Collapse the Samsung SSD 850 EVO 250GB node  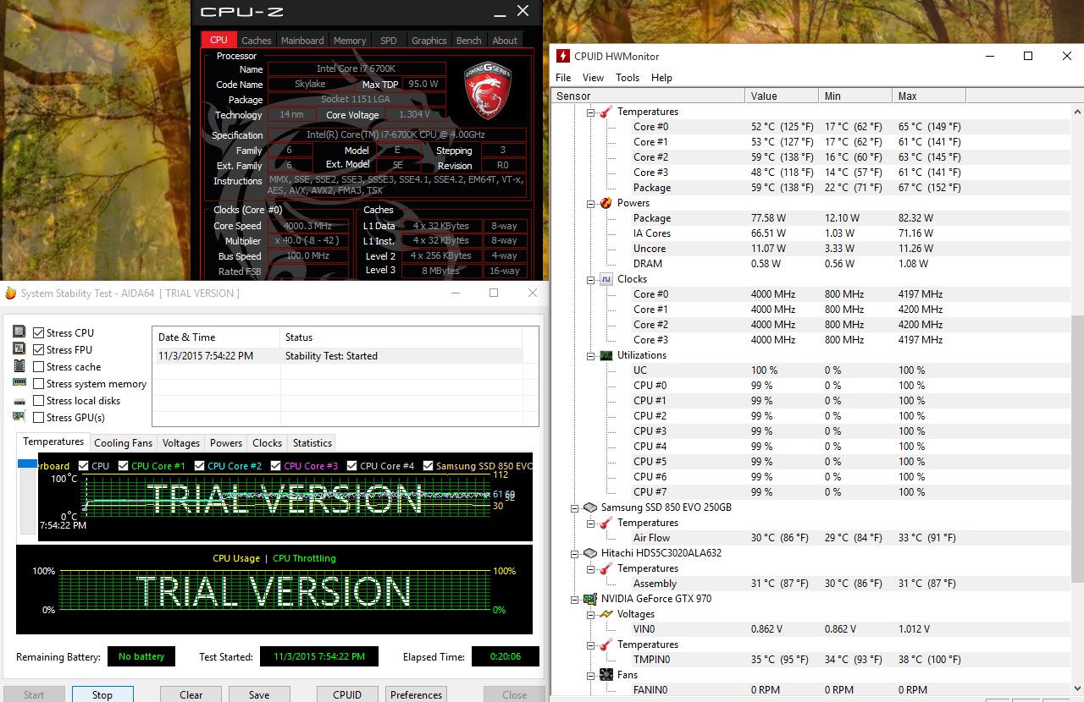pos(575,507)
